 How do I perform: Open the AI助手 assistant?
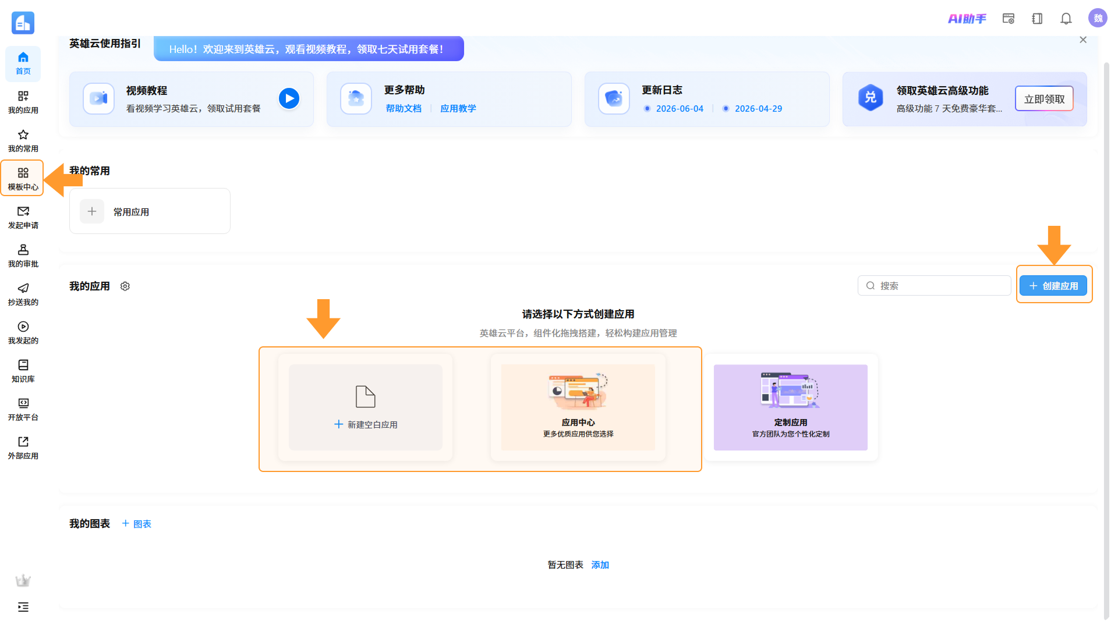point(967,19)
